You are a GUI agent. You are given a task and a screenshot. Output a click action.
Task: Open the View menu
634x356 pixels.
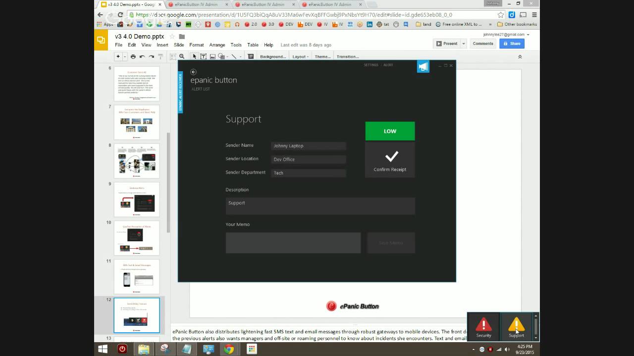click(x=146, y=45)
